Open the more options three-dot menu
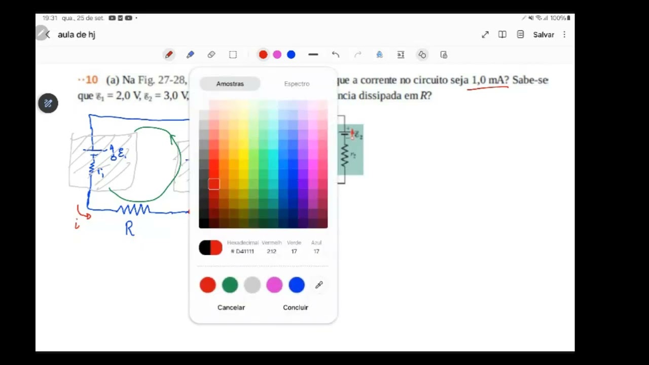The image size is (649, 365). (564, 34)
